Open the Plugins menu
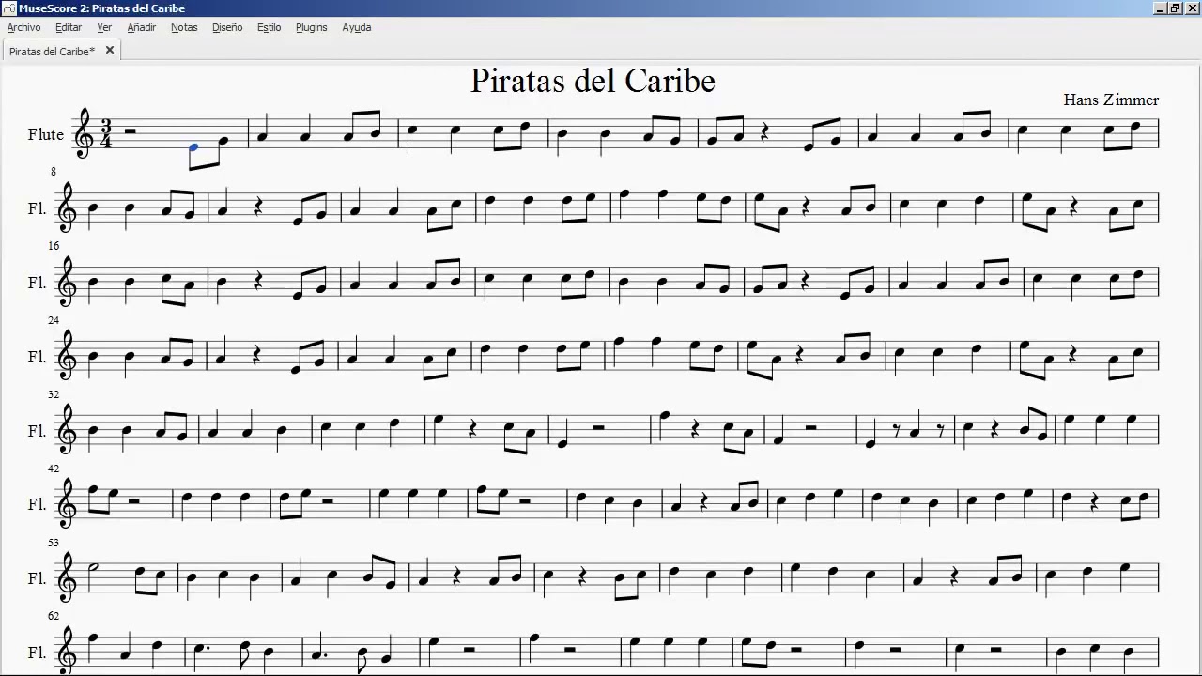Viewport: 1202px width, 676px height. (312, 27)
